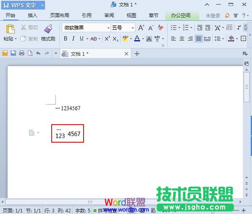This screenshot has width=252, height=214.
Task: Click the font color A swatch
Action: pyautogui.click(x=136, y=39)
